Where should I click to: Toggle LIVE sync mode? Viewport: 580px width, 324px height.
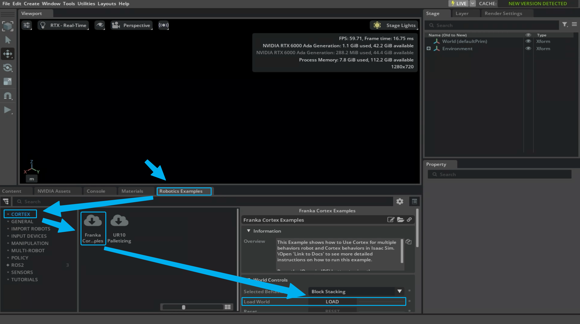[458, 4]
